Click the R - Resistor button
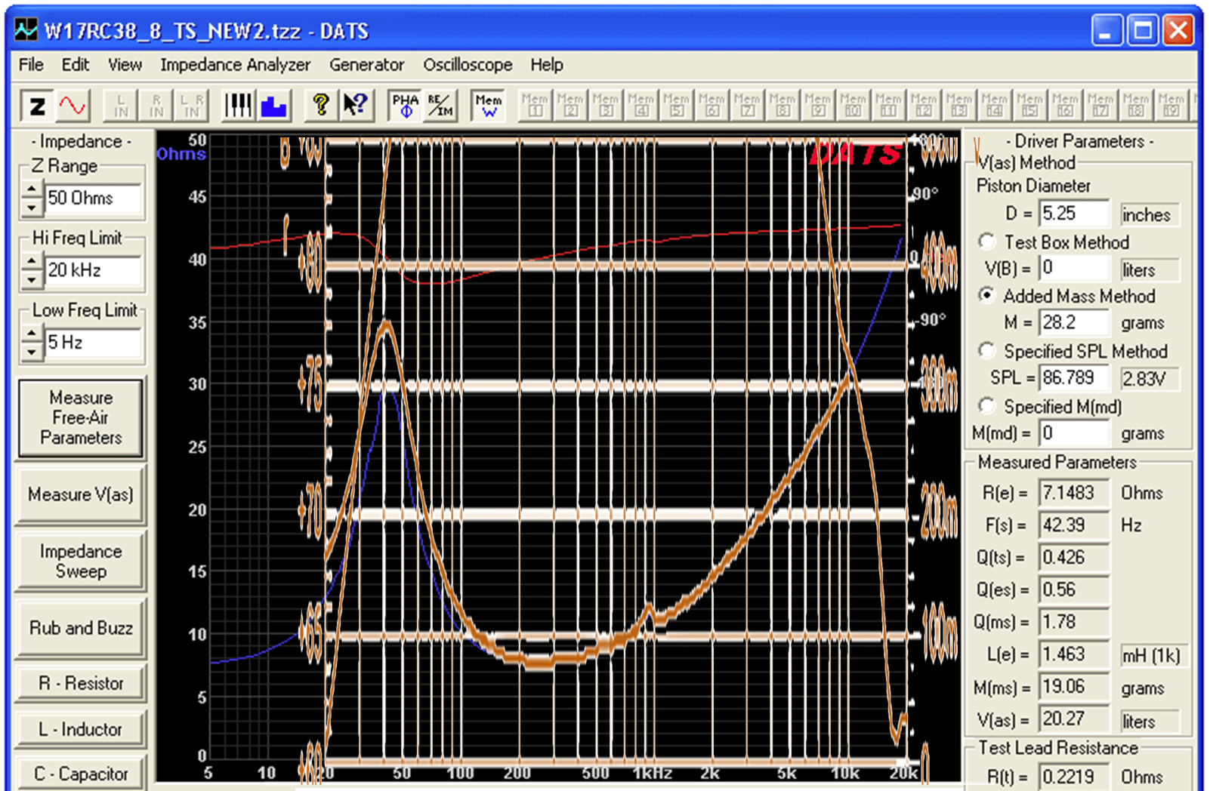The height and width of the screenshot is (791, 1210). pyautogui.click(x=81, y=683)
